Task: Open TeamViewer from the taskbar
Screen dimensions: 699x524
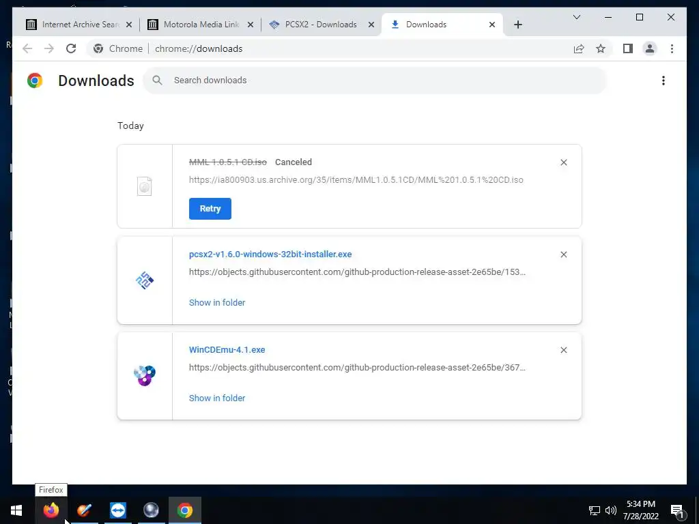Action: (117, 510)
